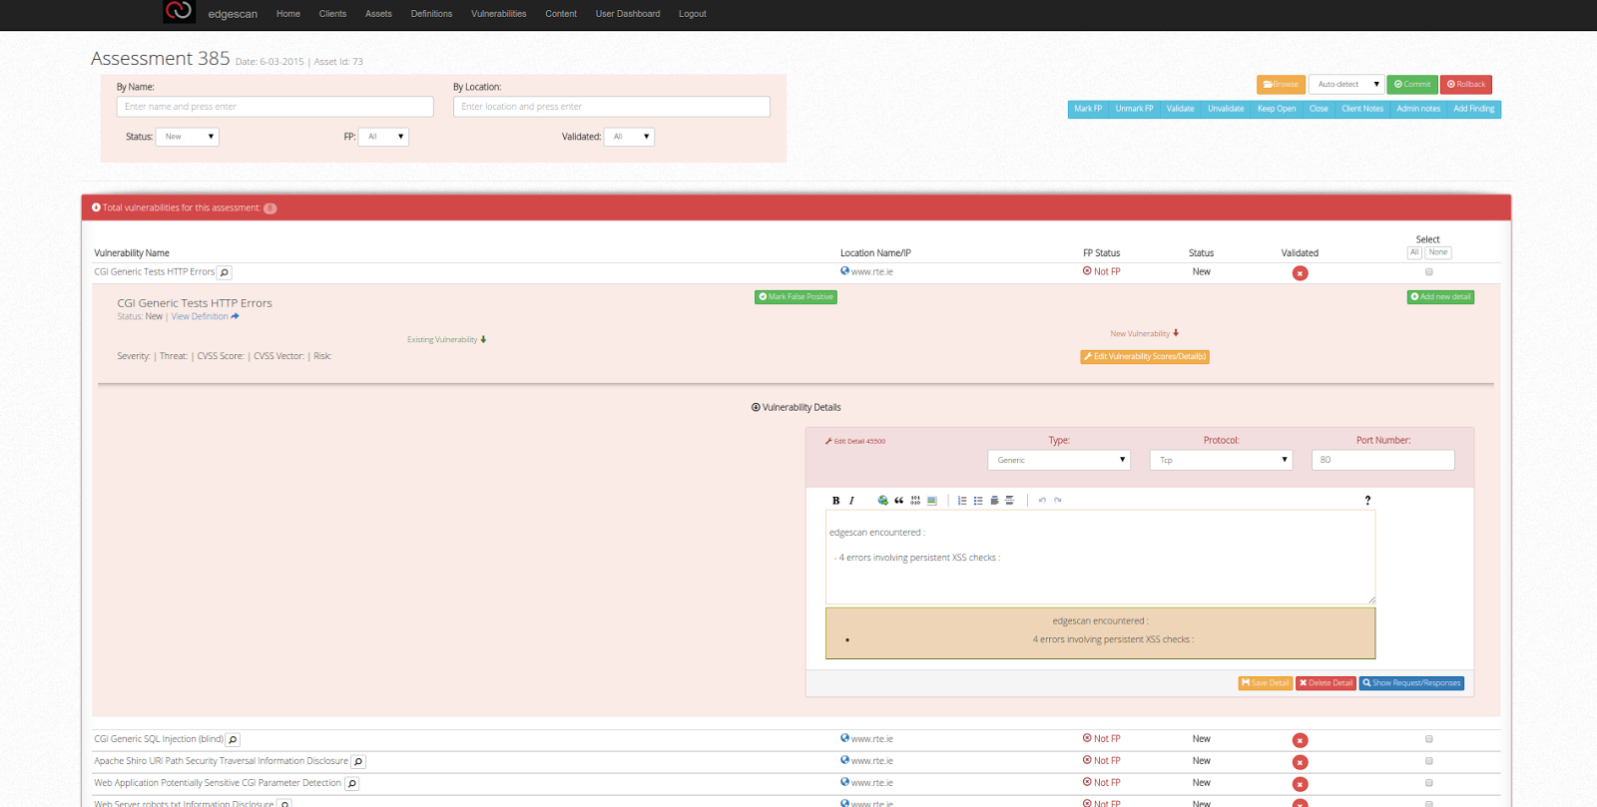Insert an image into the detail editor
This screenshot has width=1597, height=807.
point(931,501)
